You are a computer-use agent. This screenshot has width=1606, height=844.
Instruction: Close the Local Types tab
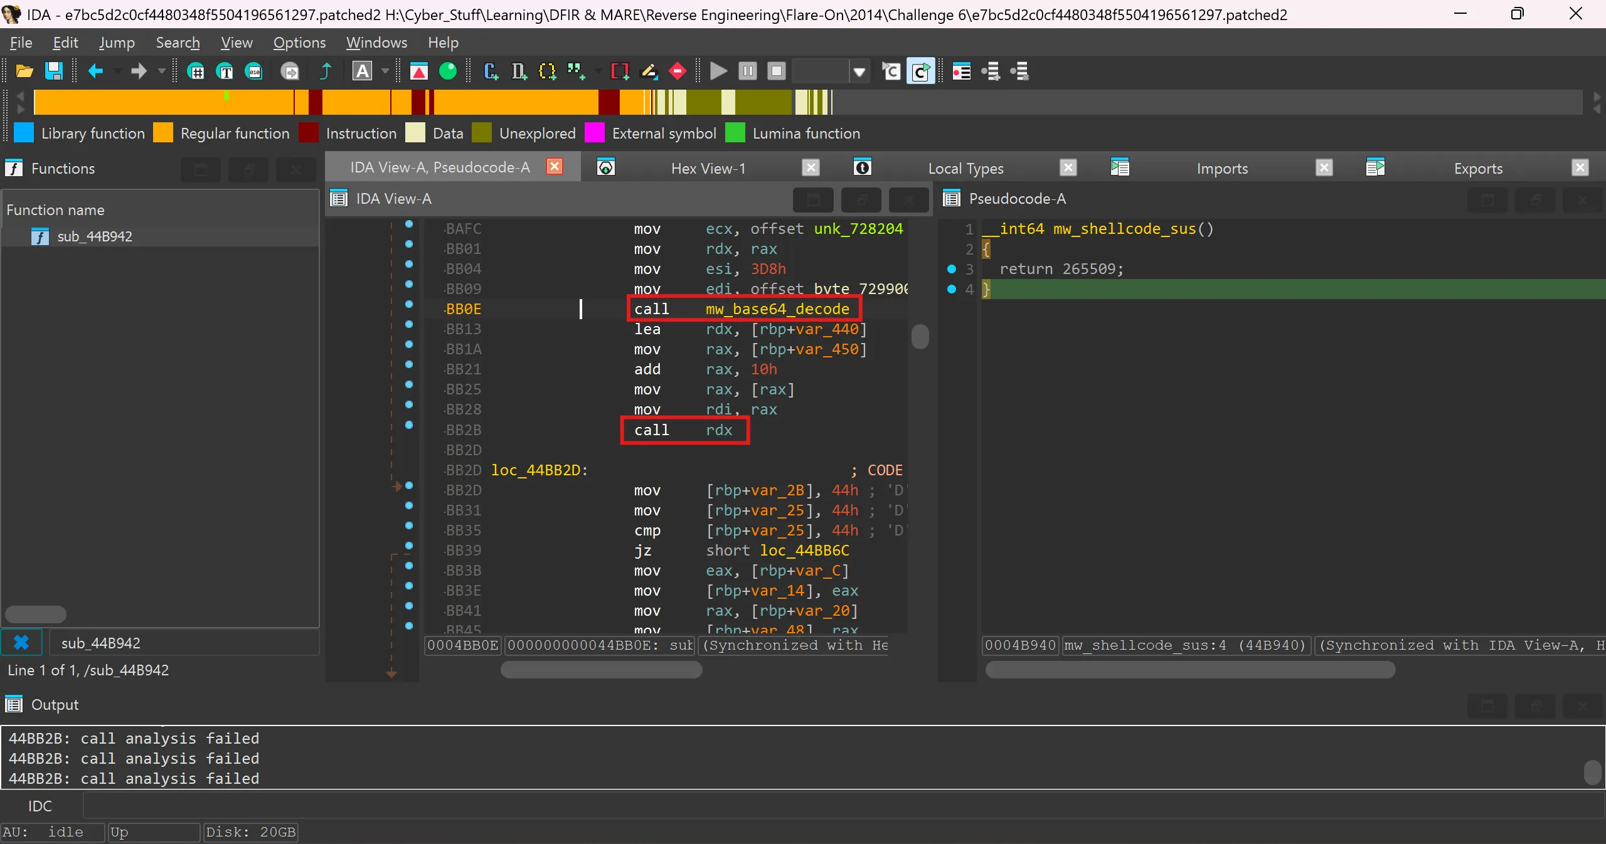[1068, 168]
